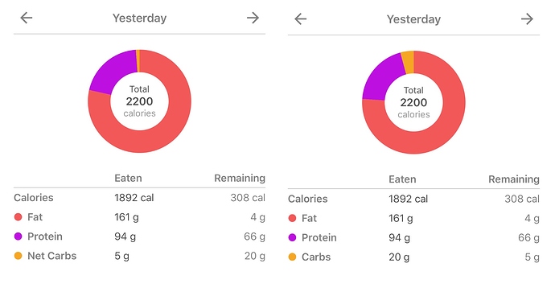Tap the orange carbs slice of right donut

[x=408, y=62]
